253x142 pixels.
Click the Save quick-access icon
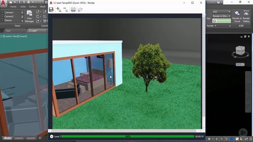pyautogui.click(x=19, y=2)
